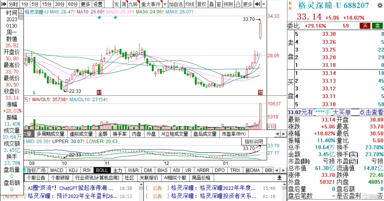384x201 pixels.
Task: Expand the last dropdown arrow of the top toolbar
Action: (264, 4)
